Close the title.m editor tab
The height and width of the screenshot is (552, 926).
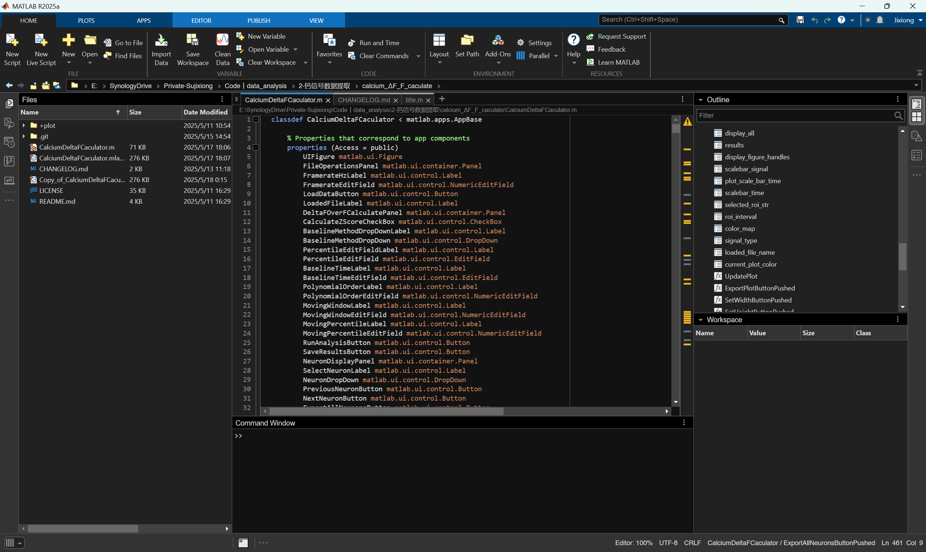(428, 100)
